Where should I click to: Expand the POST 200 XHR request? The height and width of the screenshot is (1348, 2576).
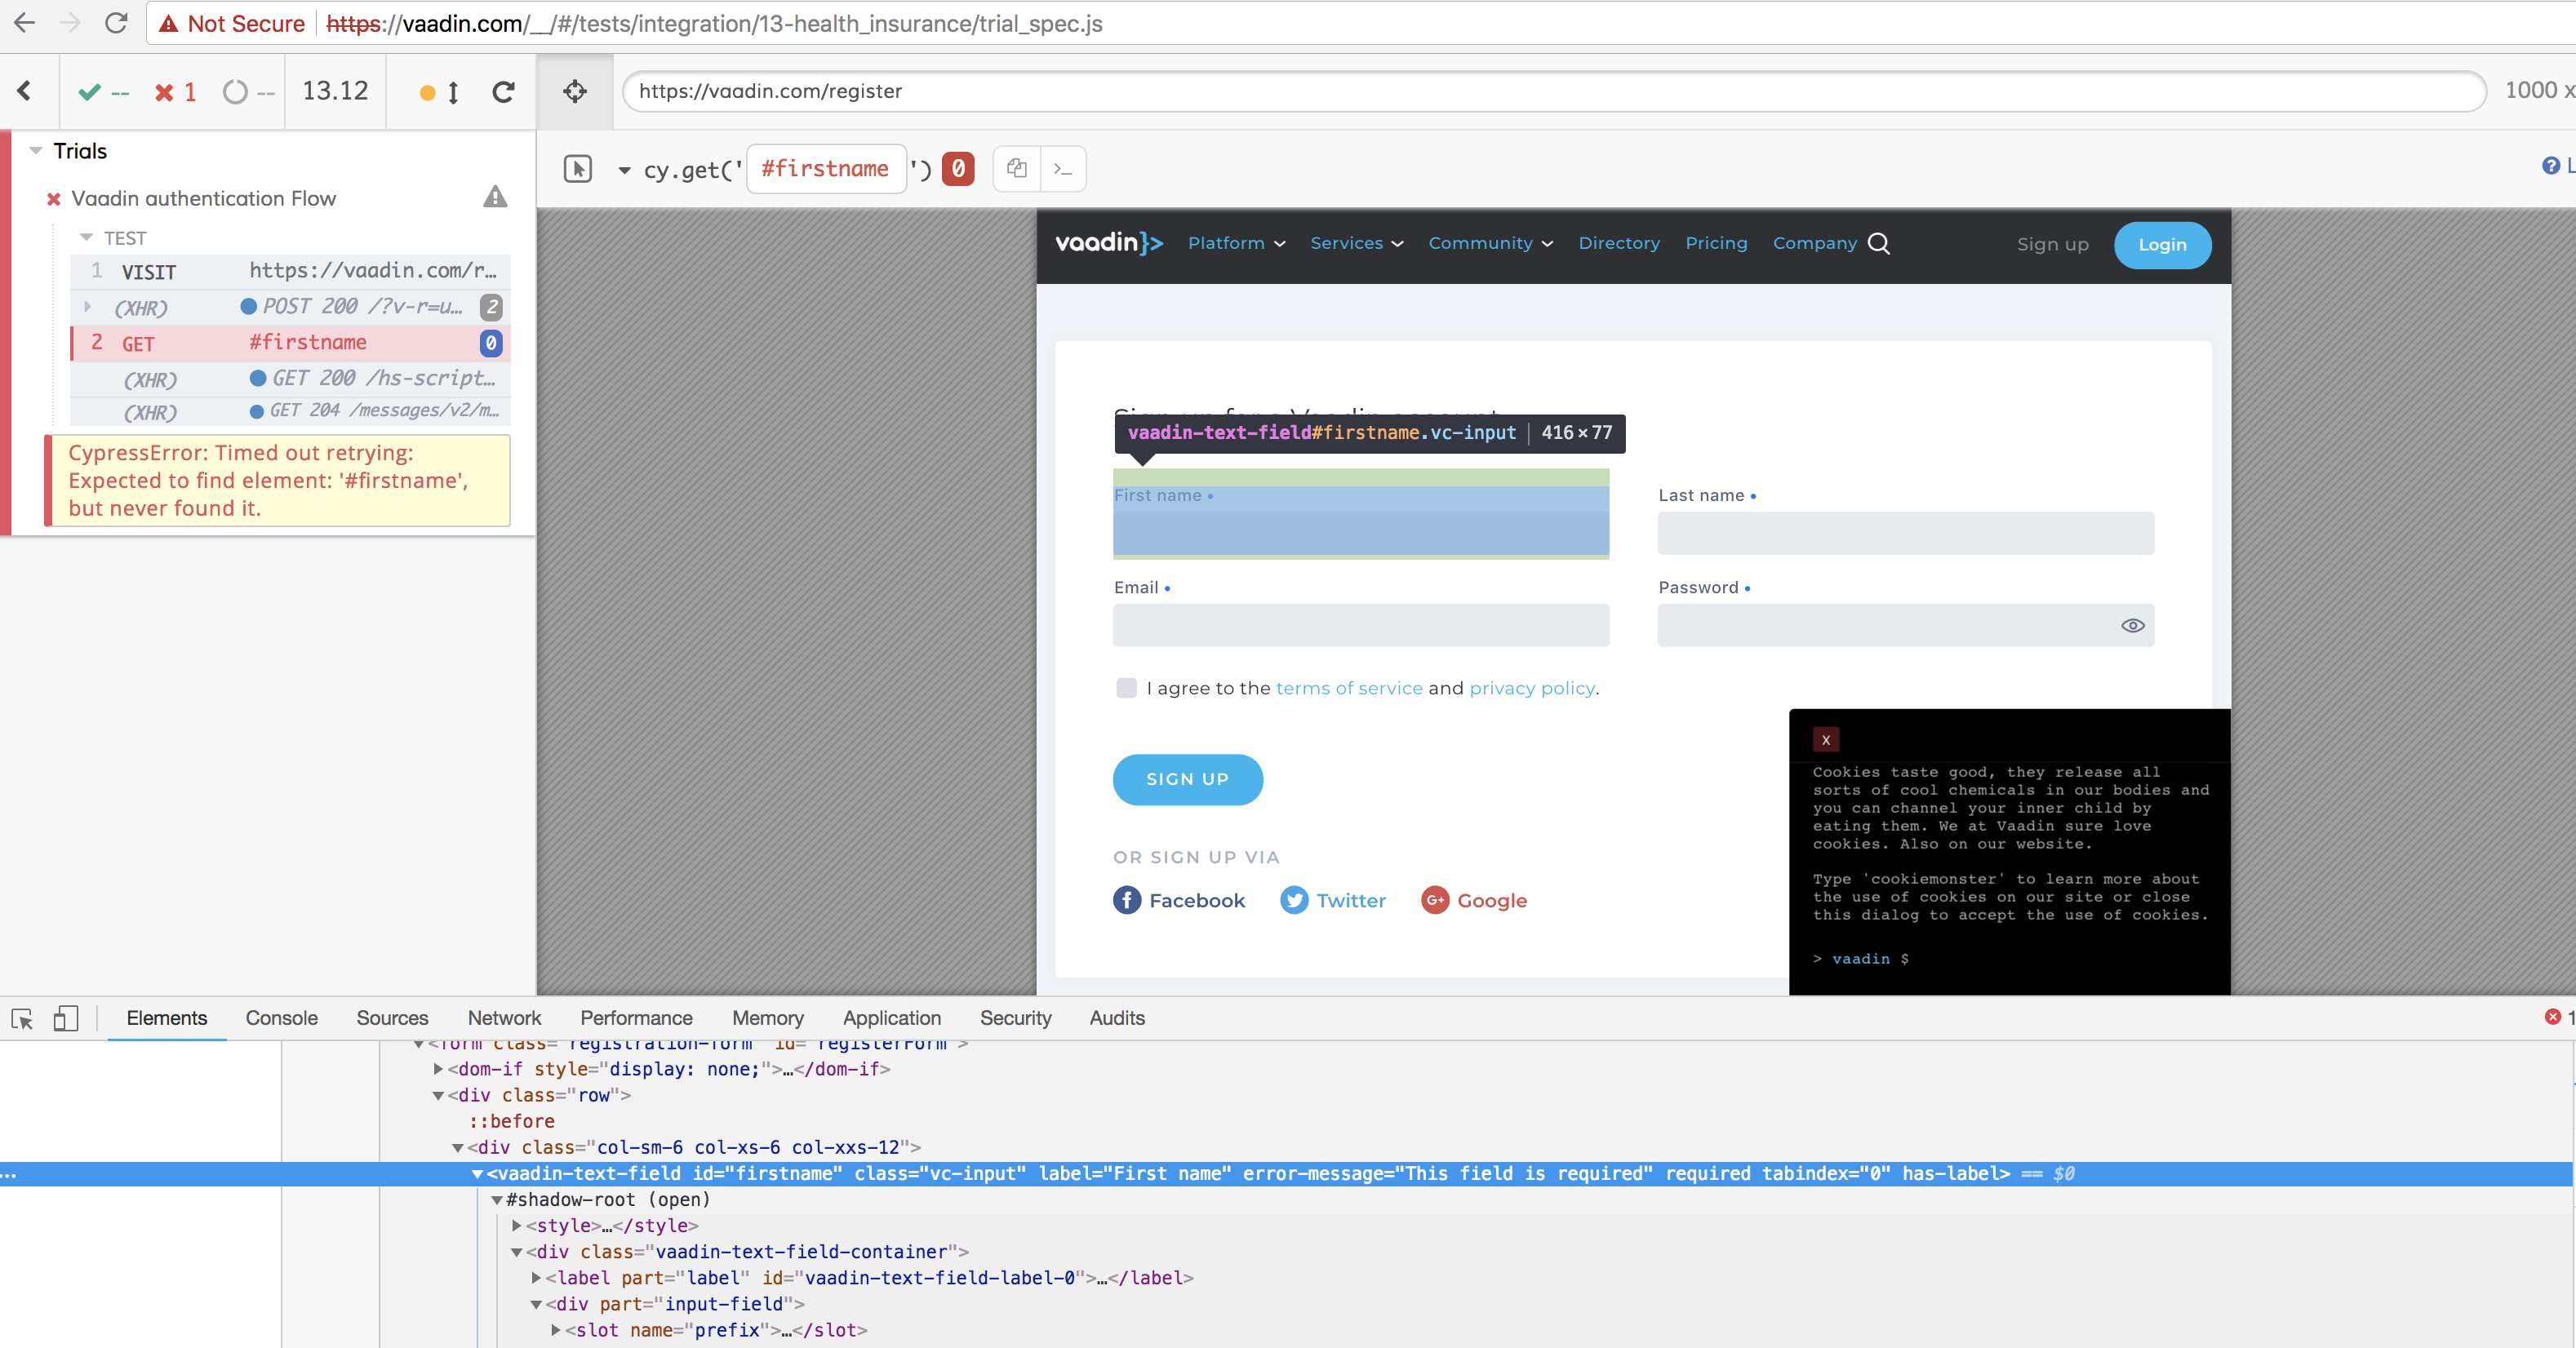[88, 307]
